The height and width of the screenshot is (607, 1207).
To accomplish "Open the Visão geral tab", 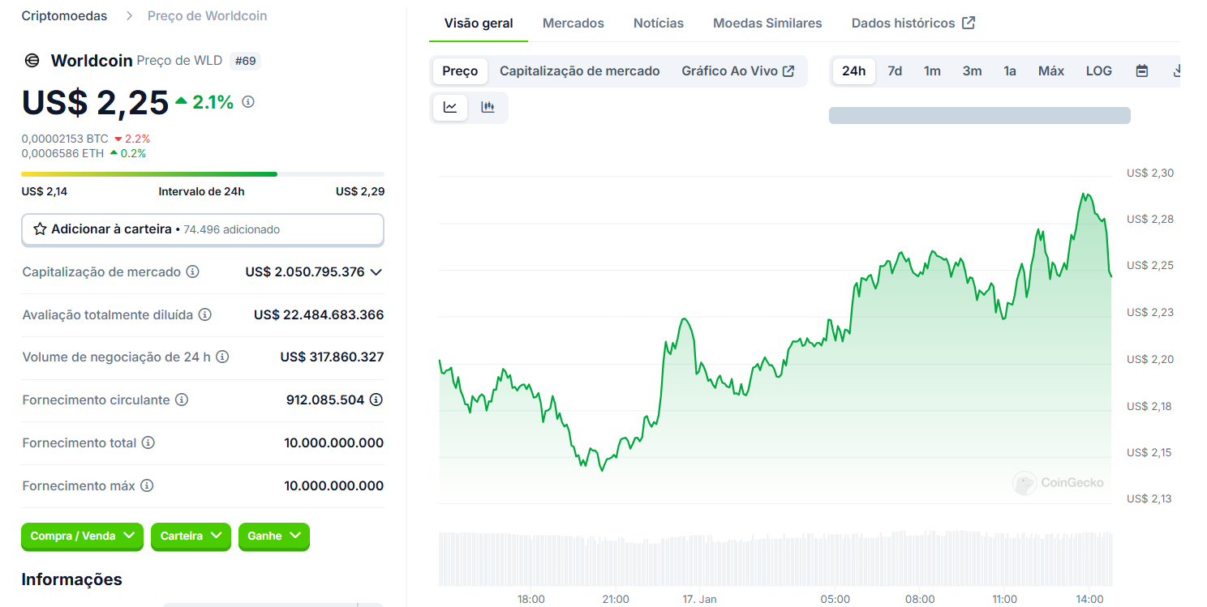I will pos(479,24).
